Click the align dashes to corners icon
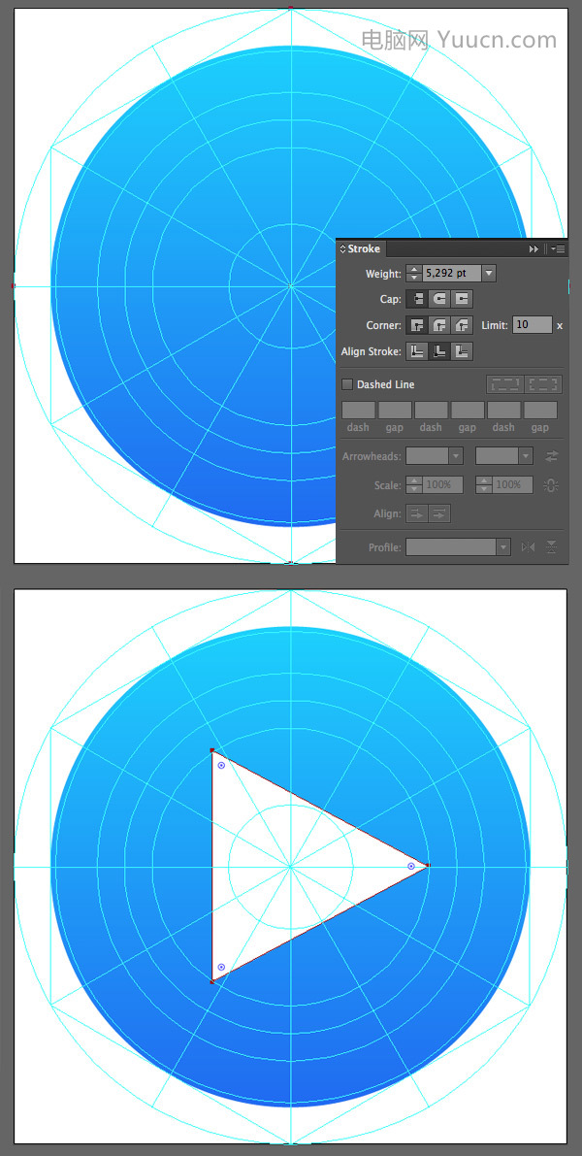Screen dimensions: 582x1156 click(544, 384)
